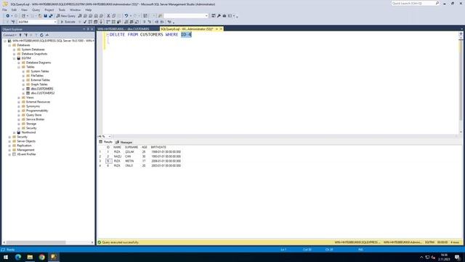Open the Tools menu
Image resolution: width=465 pixels, height=262 pixels.
tap(62, 9)
